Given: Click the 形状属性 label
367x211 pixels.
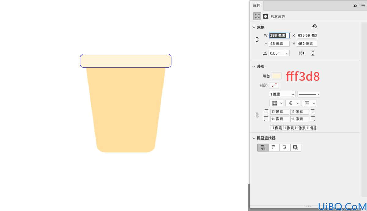Looking at the screenshot, I should pyautogui.click(x=278, y=16).
